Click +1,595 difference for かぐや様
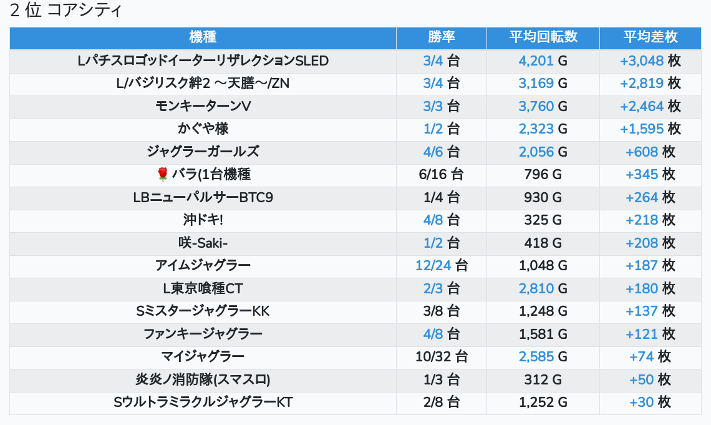Image resolution: width=711 pixels, height=425 pixels. pos(642,129)
